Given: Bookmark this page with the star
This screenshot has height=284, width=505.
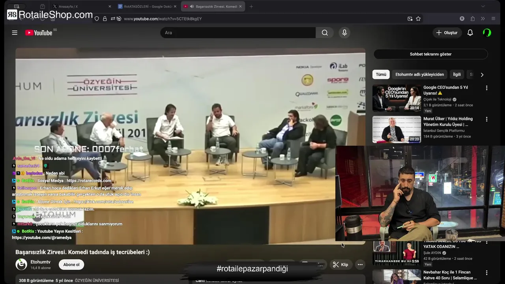Looking at the screenshot, I should (x=418, y=19).
